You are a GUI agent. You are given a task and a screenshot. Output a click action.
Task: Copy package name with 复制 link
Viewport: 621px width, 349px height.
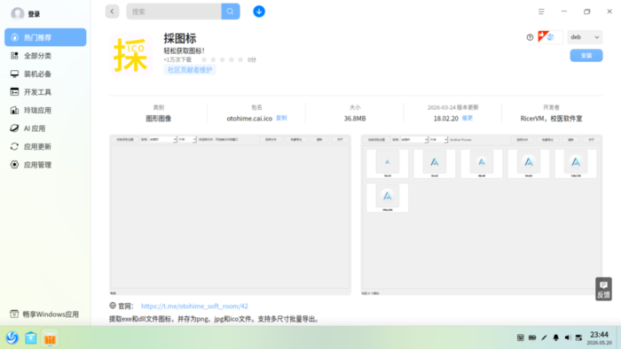[281, 118]
